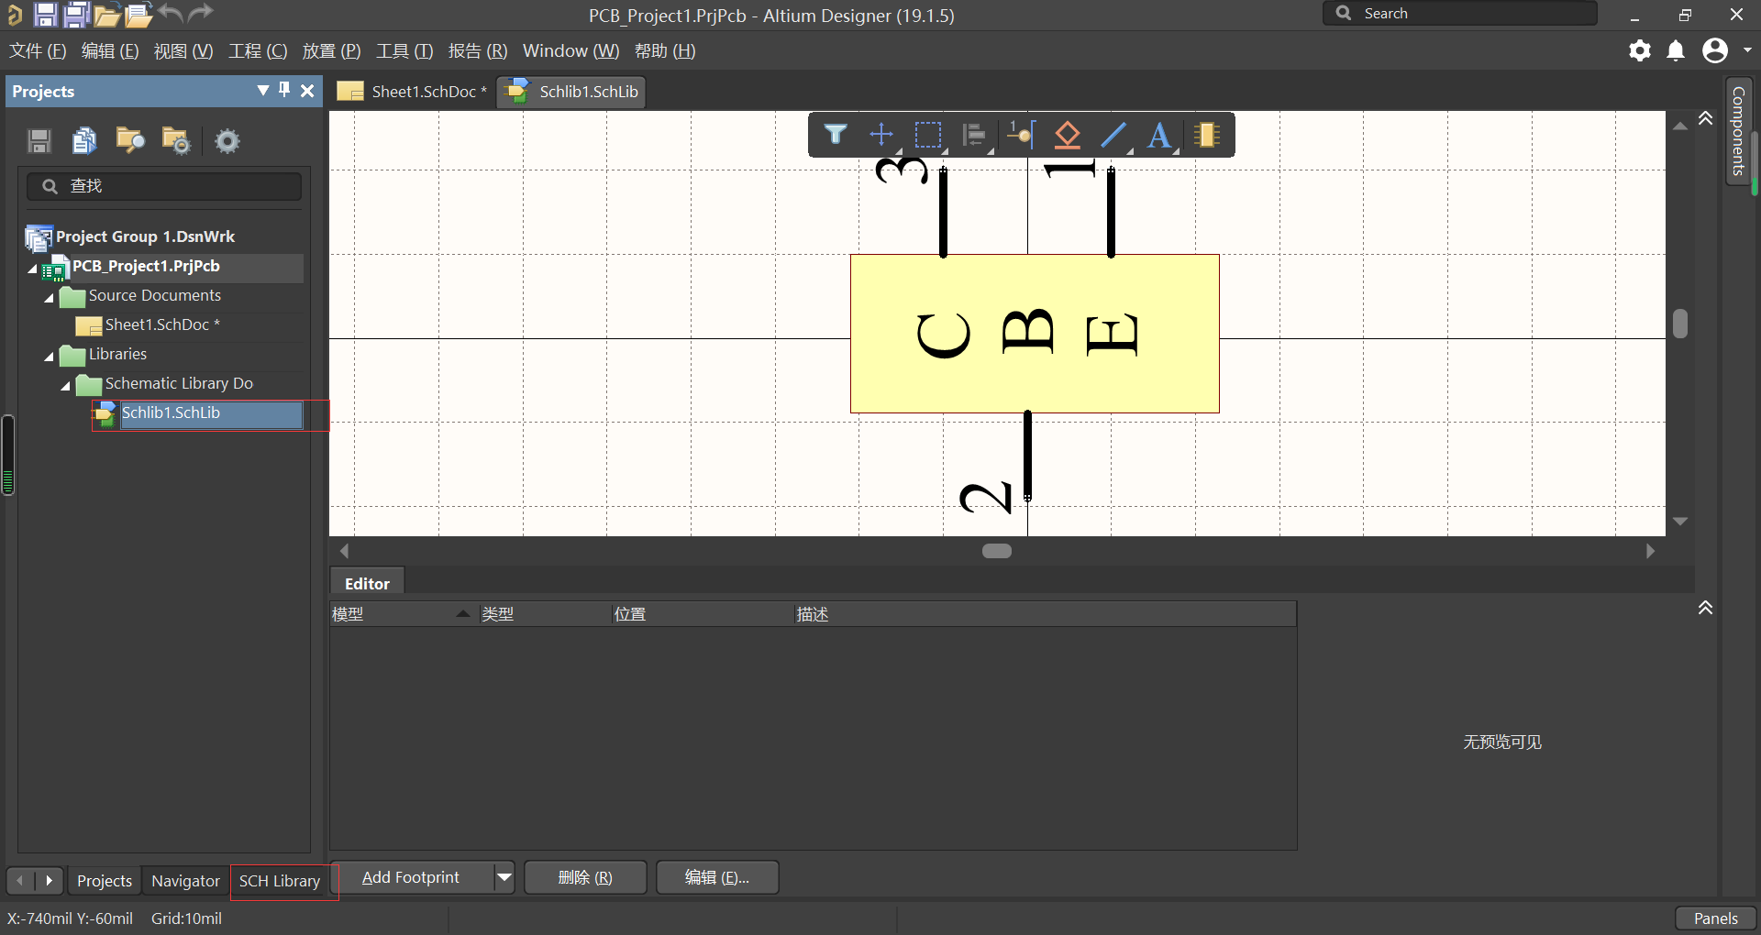Open the Components side panel
This screenshot has height=935, width=1761.
coord(1738,131)
